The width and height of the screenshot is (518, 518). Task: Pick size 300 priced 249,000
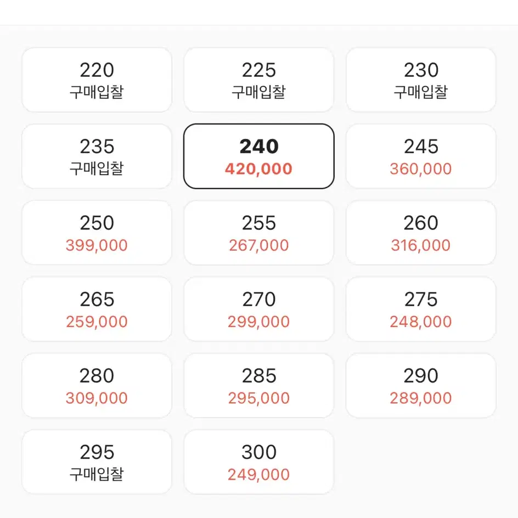point(258,462)
